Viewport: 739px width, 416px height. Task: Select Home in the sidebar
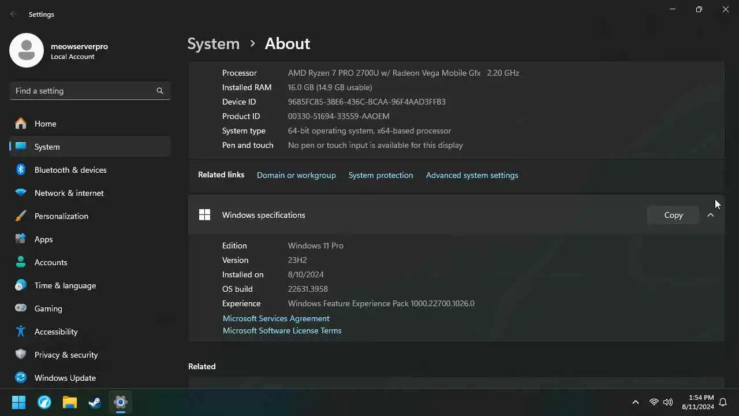[90, 124]
